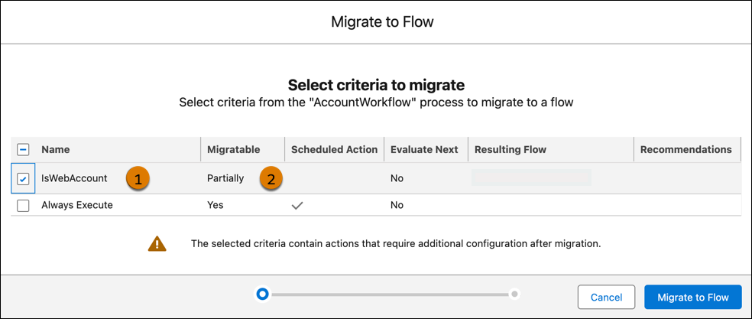
Task: Click the final progress step dot
Action: coord(515,294)
